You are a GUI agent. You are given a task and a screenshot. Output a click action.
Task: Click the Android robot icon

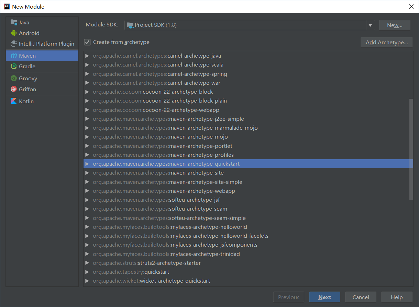tap(14, 33)
